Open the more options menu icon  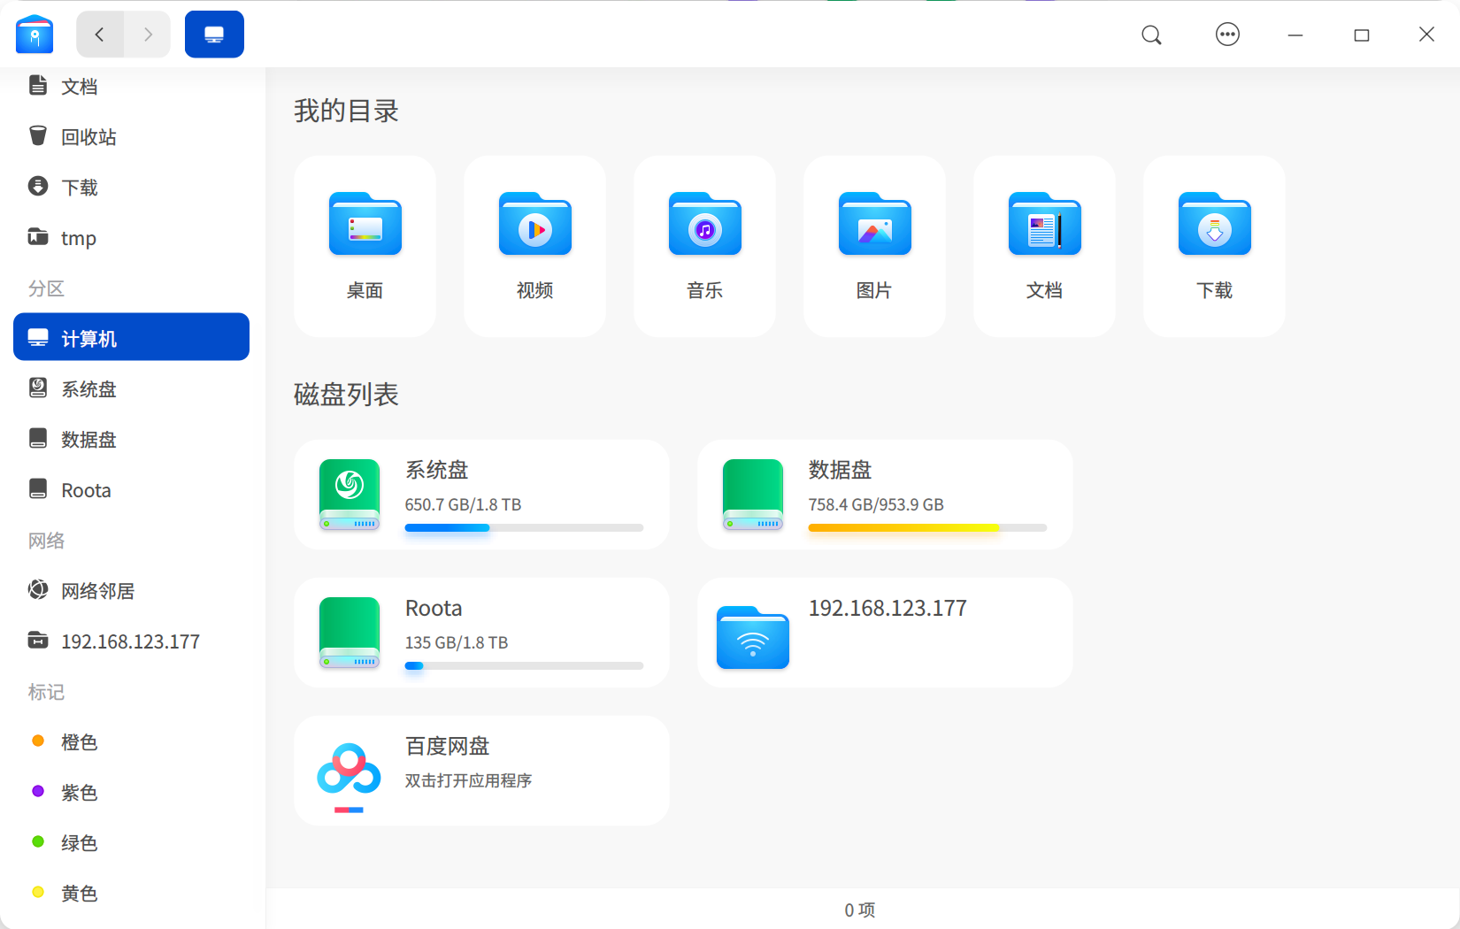(1227, 35)
